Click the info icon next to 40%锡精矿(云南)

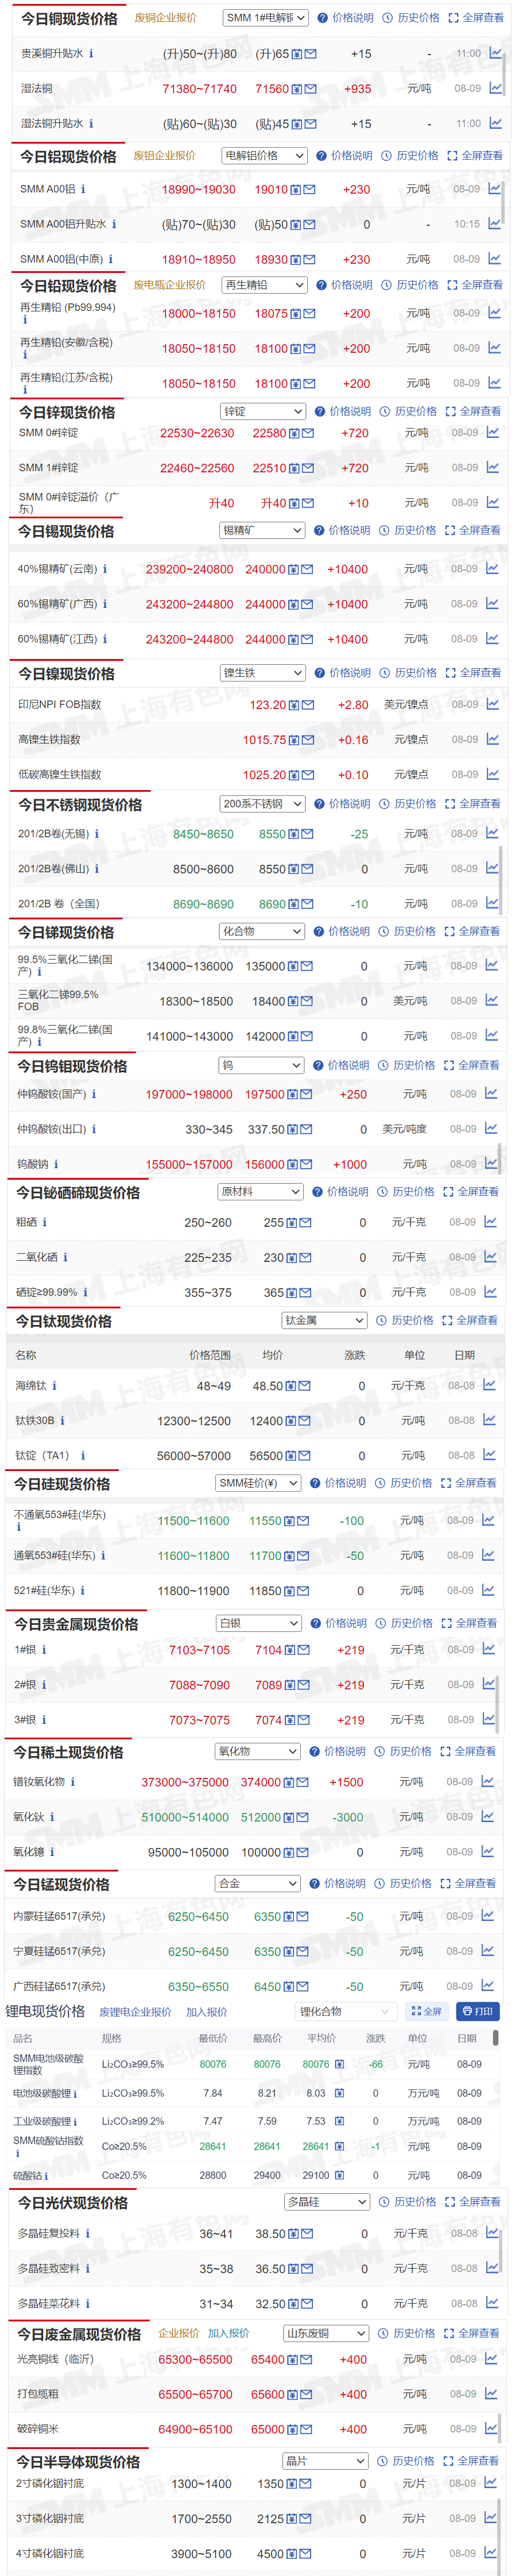tap(105, 569)
